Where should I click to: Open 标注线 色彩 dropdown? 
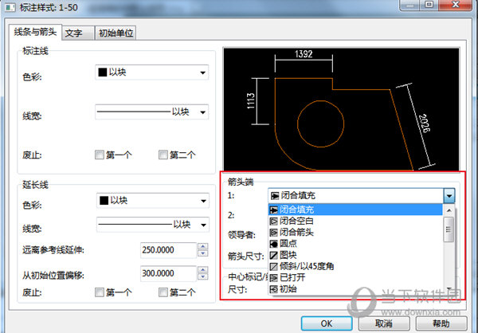(x=152, y=72)
